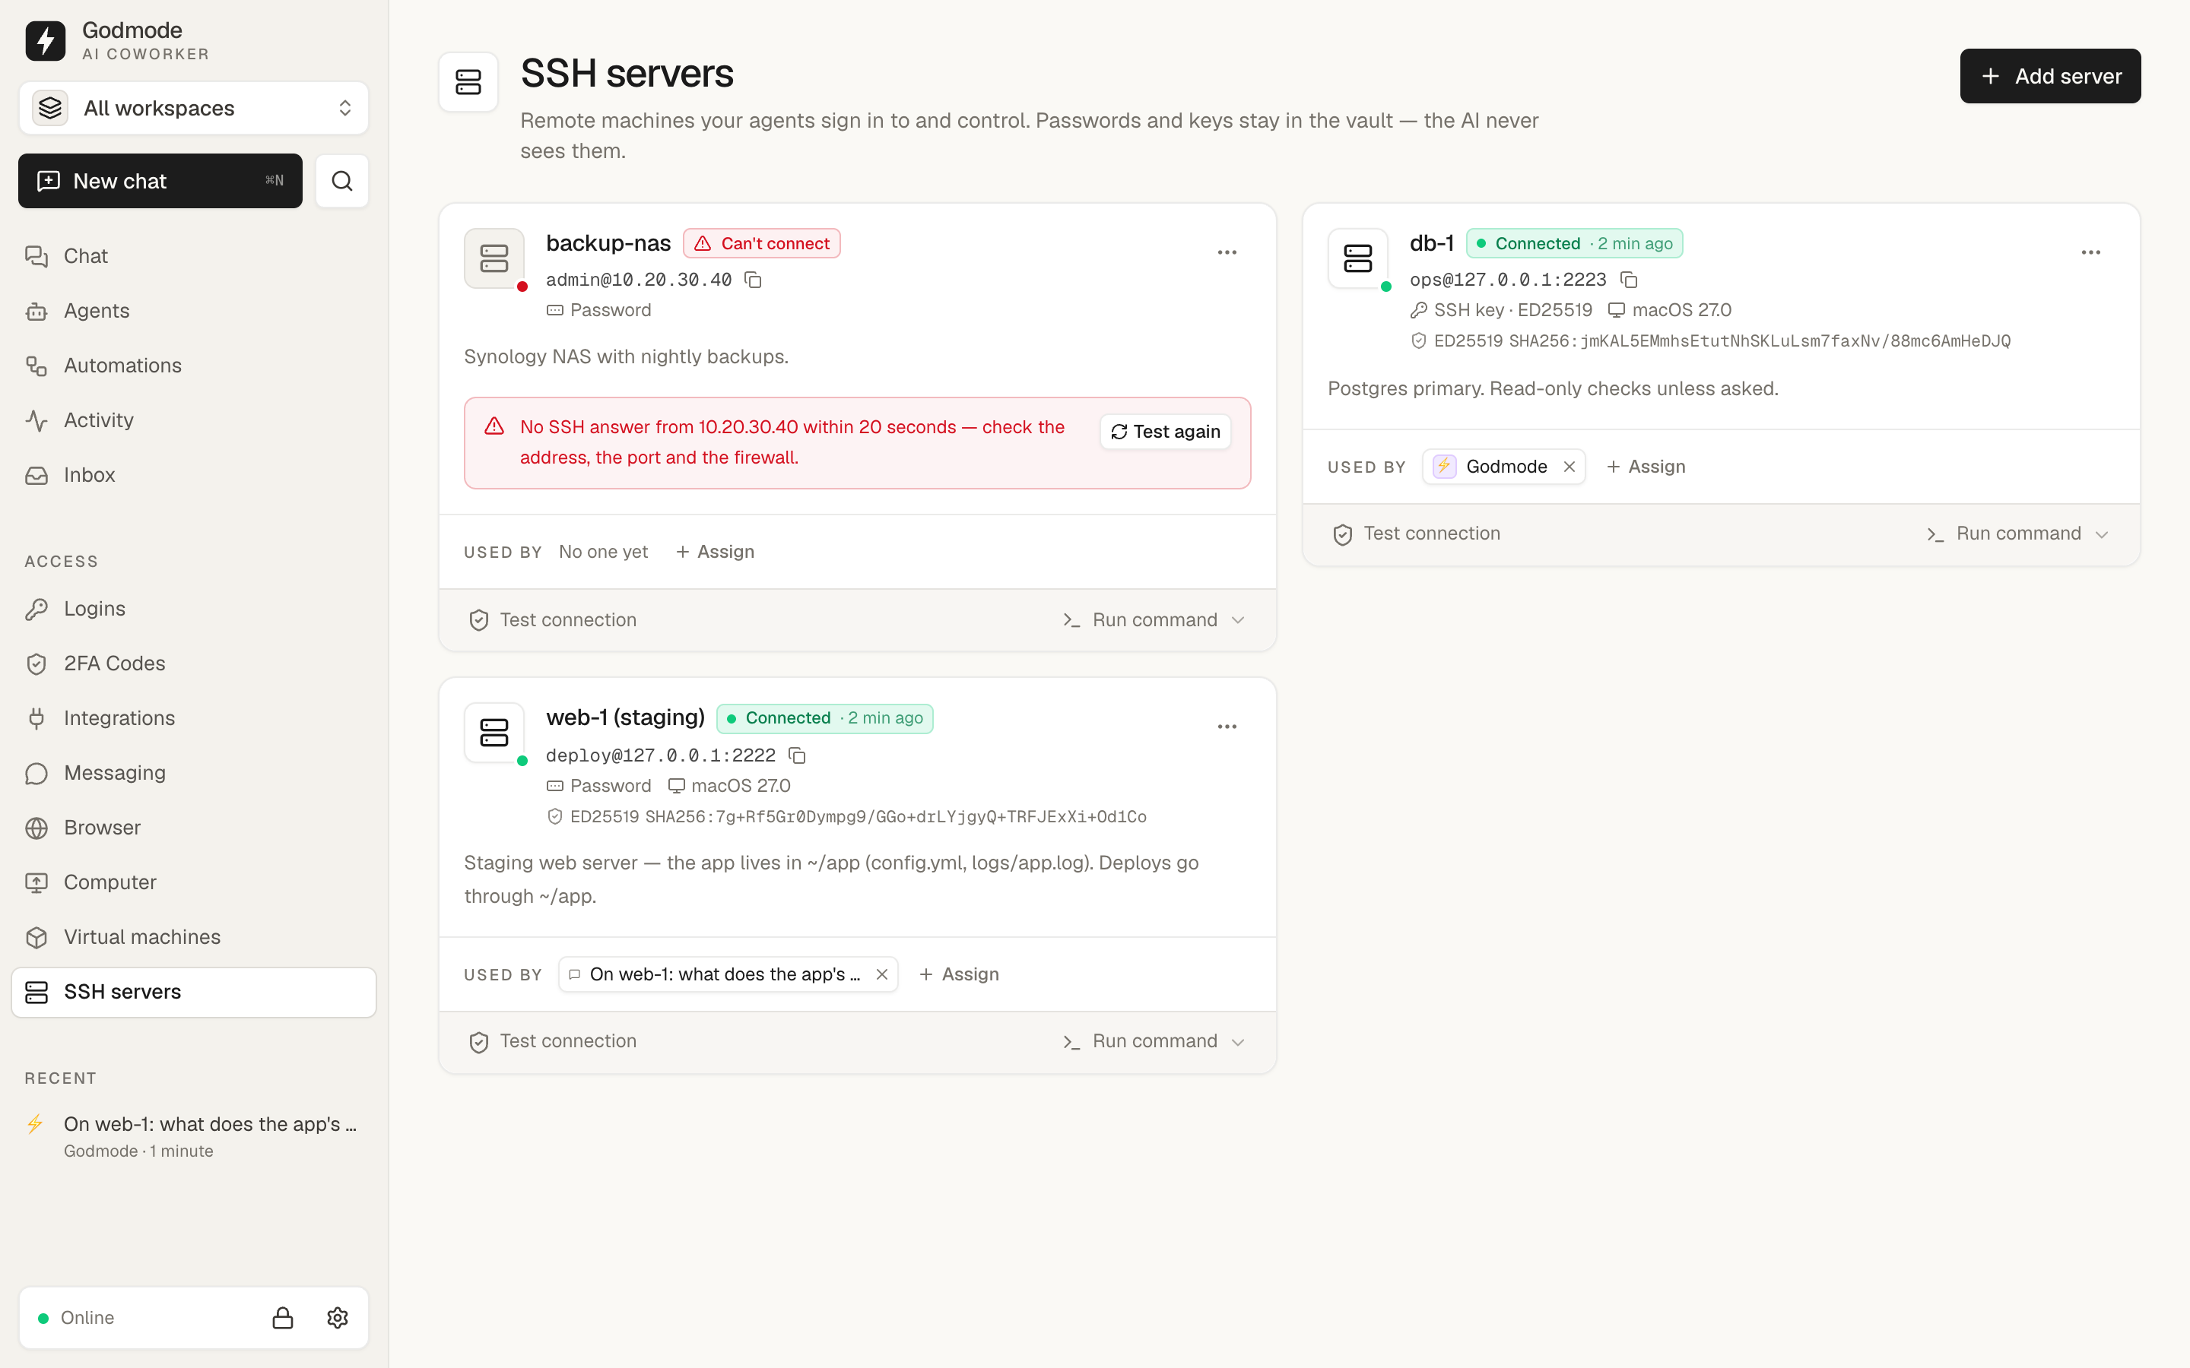Click the db-1 server icon
Viewport: 2190px width, 1368px height.
pyautogui.click(x=1357, y=258)
